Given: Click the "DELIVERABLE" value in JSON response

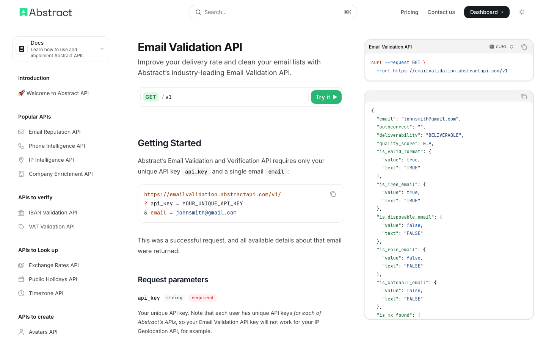Looking at the screenshot, I should point(444,135).
